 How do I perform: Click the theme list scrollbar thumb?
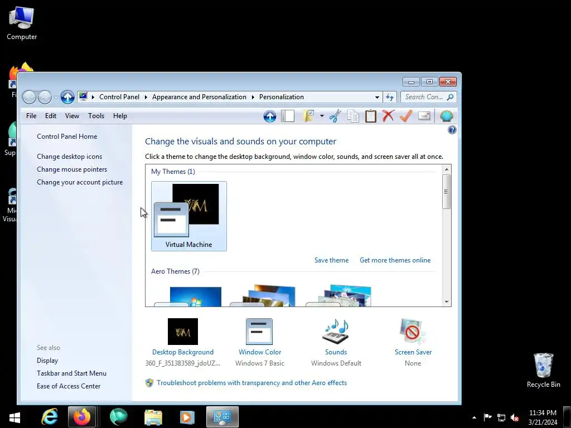[x=447, y=192]
